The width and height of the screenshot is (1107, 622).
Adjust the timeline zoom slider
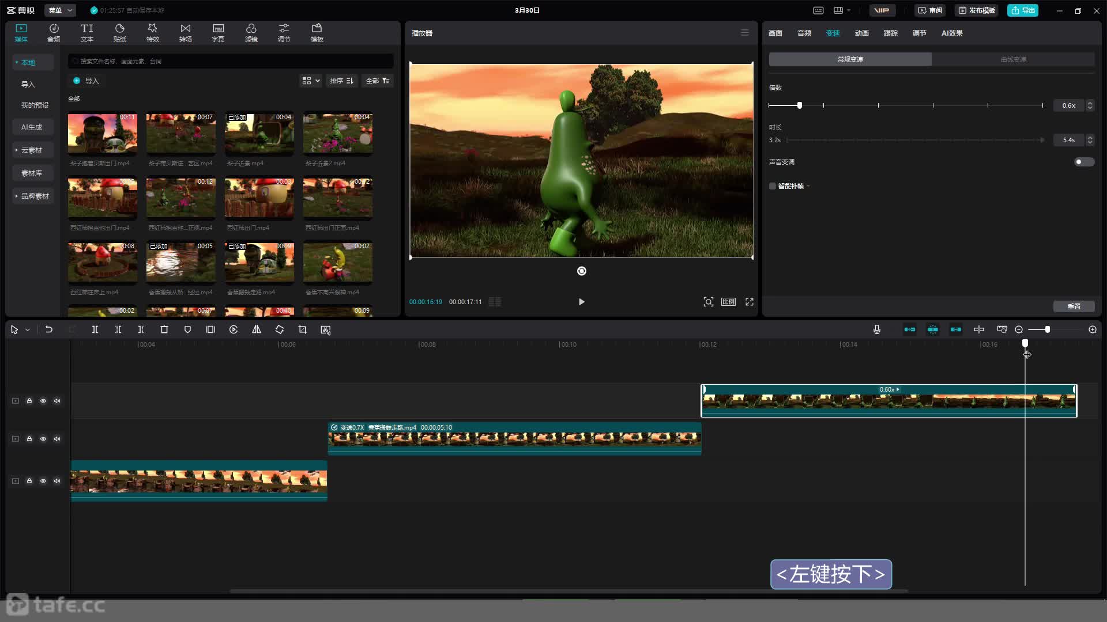[1048, 329]
